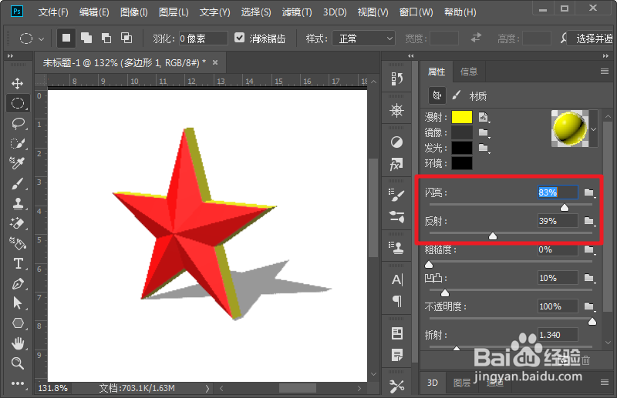617x398 pixels.
Task: Open the Brush Settings panel icon
Action: coord(396,196)
